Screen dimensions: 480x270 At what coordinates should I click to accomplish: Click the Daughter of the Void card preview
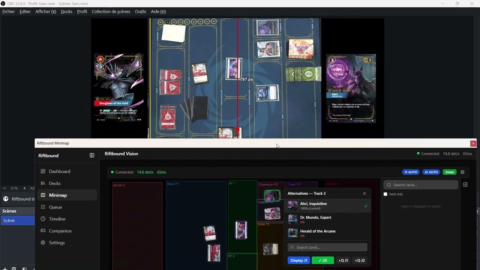click(119, 88)
